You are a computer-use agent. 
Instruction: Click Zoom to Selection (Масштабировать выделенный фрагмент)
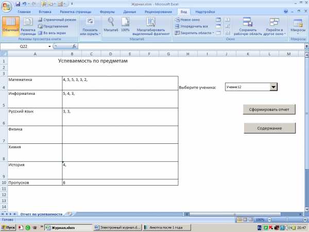coord(150,25)
